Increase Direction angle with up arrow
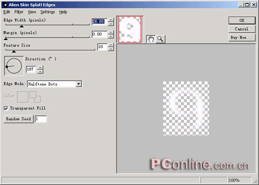This screenshot has height=185, width=259. point(40,67)
